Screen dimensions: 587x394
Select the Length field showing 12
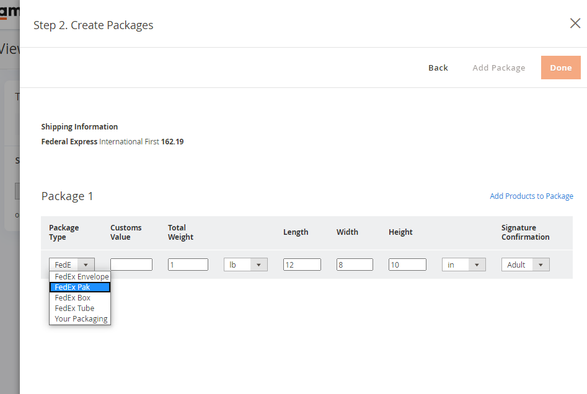[x=302, y=264]
